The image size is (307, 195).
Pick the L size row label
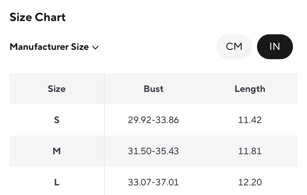[x=57, y=182]
